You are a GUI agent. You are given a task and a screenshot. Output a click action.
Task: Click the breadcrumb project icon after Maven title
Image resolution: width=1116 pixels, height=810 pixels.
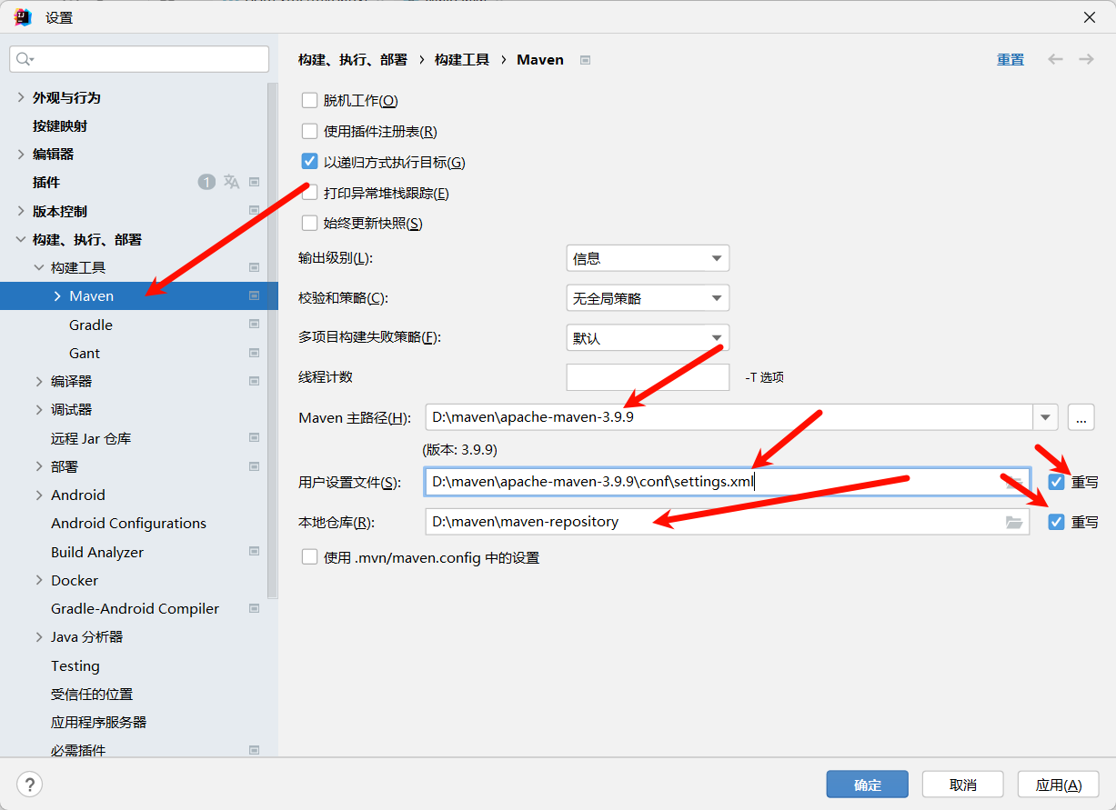[x=586, y=60]
